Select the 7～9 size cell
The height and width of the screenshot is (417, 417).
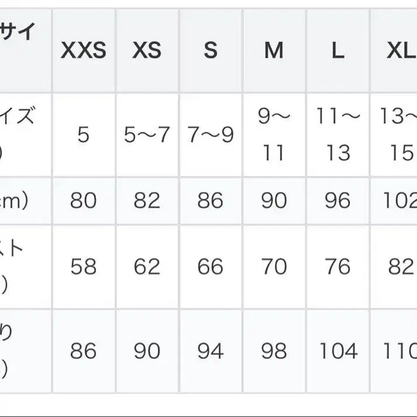tap(210, 135)
